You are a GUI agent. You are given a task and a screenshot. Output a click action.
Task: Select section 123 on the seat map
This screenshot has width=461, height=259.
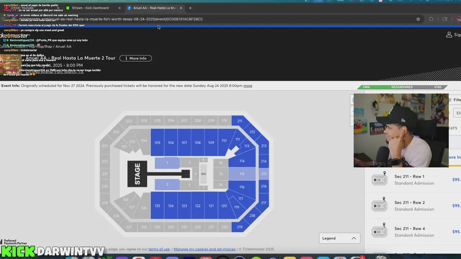[x=184, y=206]
